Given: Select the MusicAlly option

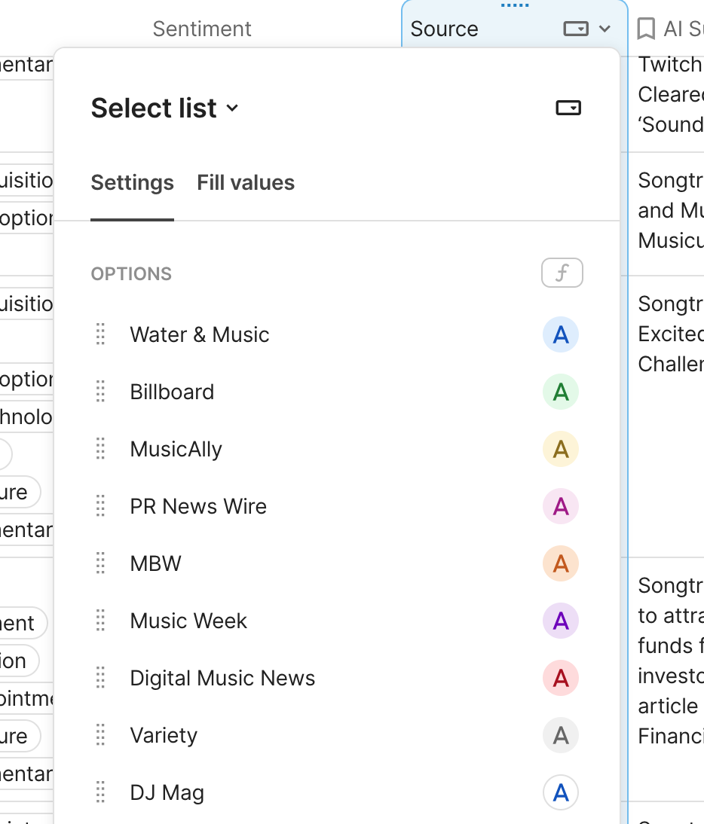Looking at the screenshot, I should click(176, 449).
